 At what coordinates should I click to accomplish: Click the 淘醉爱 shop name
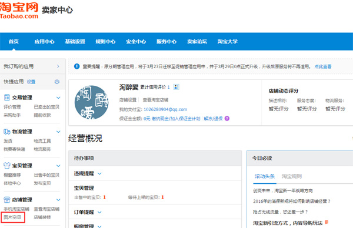tap(128, 87)
